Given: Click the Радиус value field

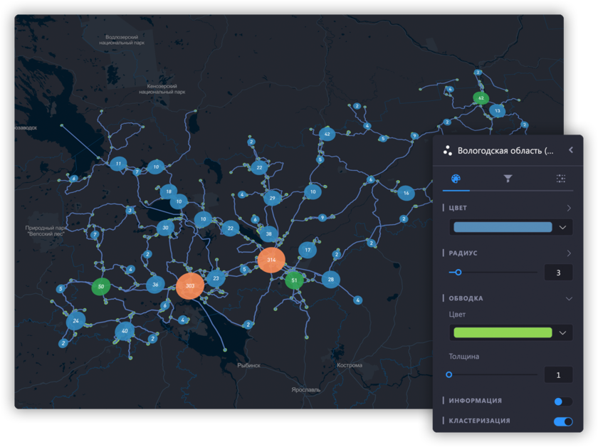Looking at the screenshot, I should [x=558, y=273].
